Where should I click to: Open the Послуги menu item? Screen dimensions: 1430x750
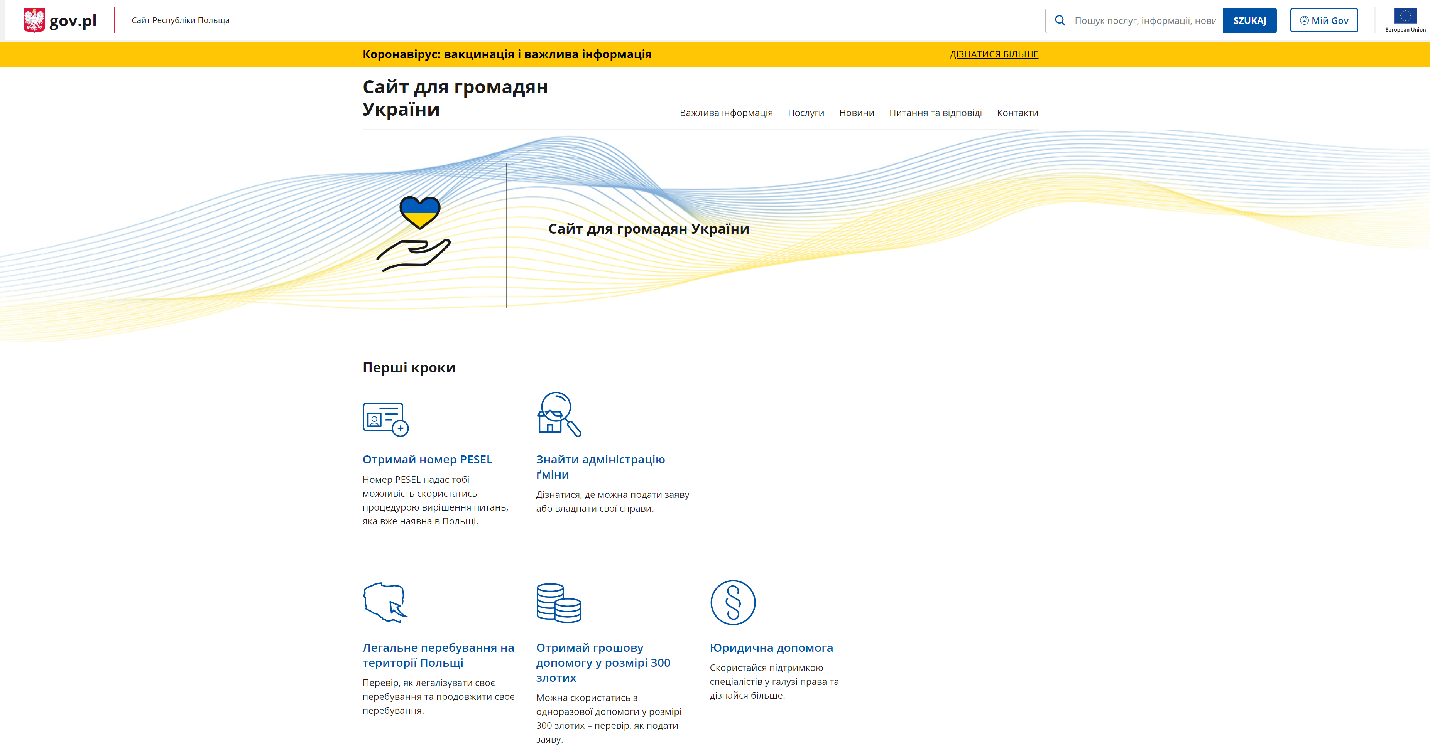click(x=806, y=113)
